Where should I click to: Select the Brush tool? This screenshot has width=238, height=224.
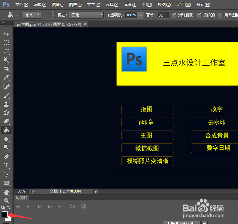pyautogui.click(x=6, y=95)
